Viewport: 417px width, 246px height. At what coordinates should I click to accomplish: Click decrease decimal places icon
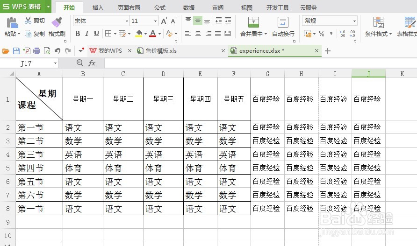[x=352, y=34]
